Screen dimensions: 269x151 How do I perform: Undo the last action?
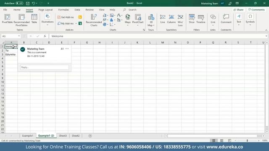pyautogui.click(x=34, y=3)
